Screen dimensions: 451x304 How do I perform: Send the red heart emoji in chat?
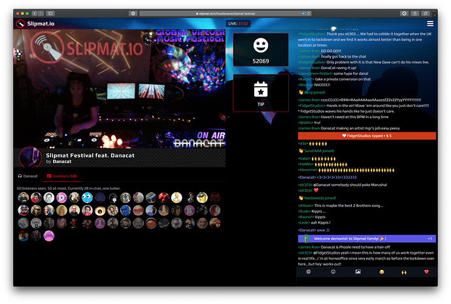(426, 272)
